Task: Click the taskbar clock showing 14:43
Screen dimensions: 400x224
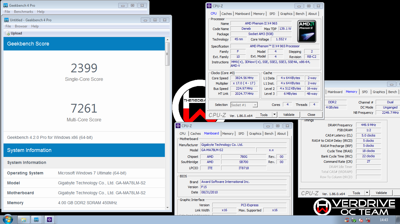Action: click(x=384, y=220)
